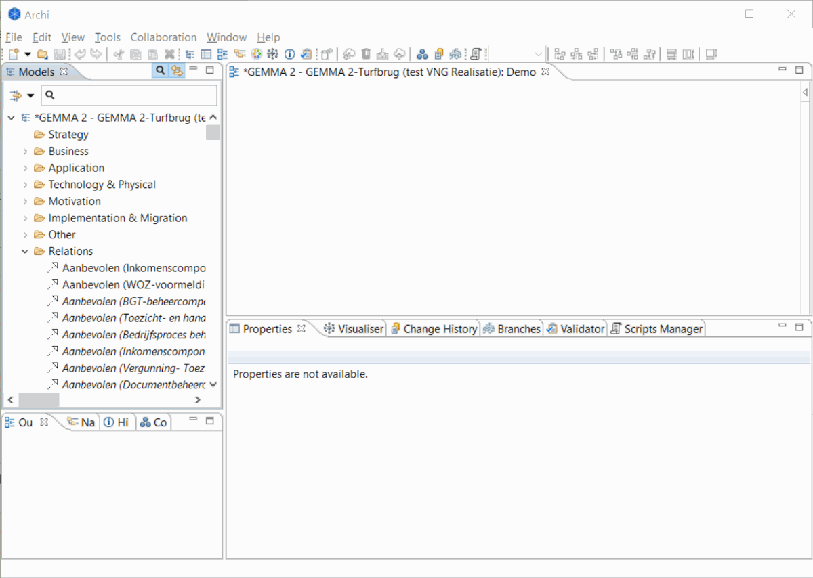Expand the Other folder

coord(25,235)
